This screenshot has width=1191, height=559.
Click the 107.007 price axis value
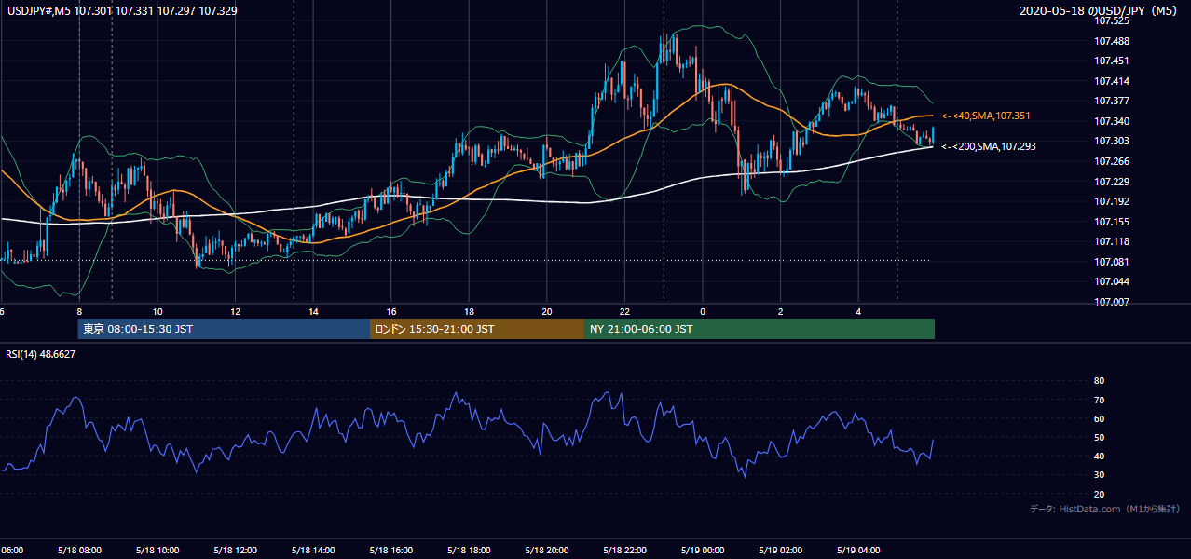coord(1113,302)
